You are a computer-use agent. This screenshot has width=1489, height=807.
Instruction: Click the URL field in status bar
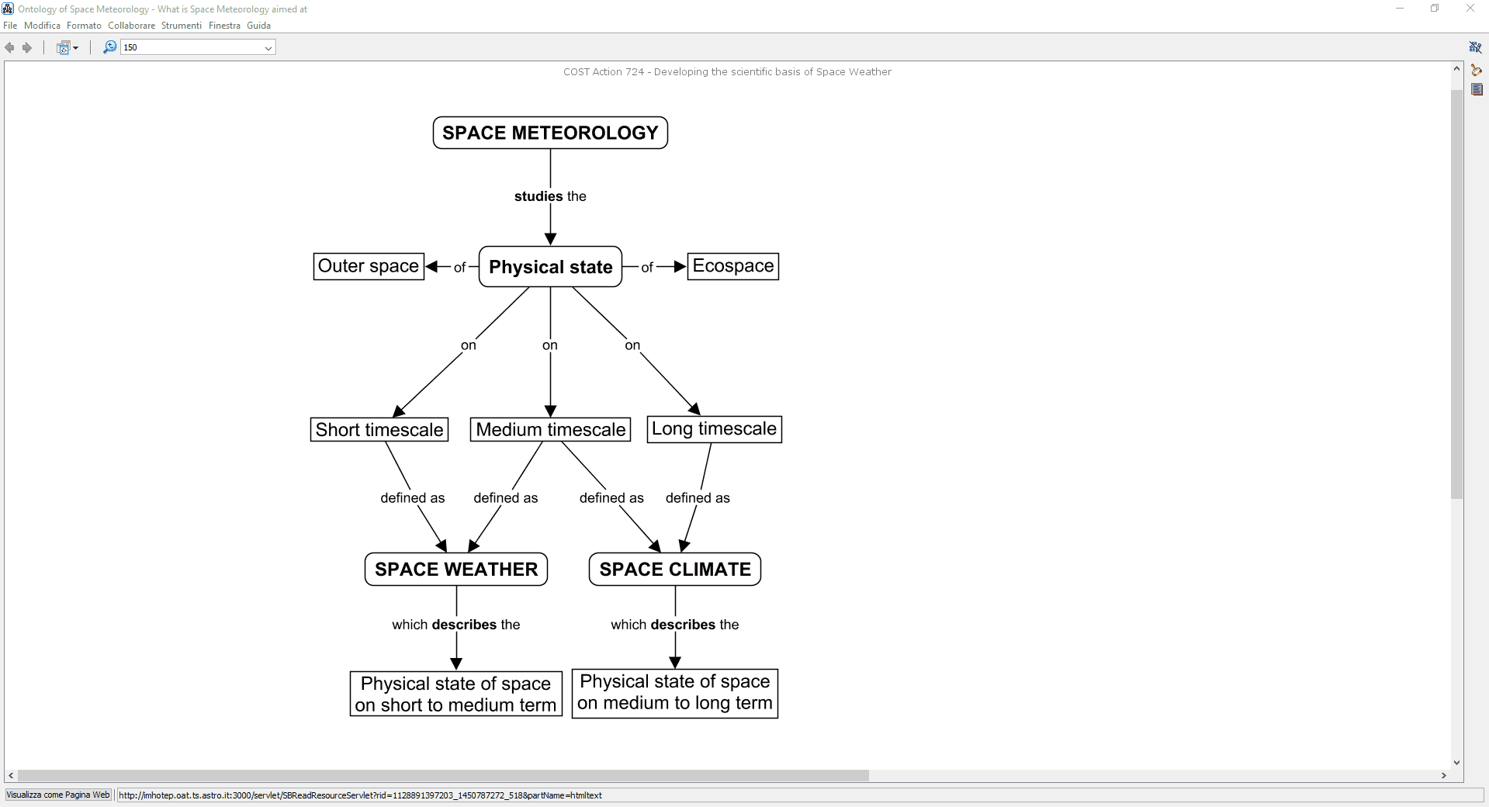click(799, 795)
